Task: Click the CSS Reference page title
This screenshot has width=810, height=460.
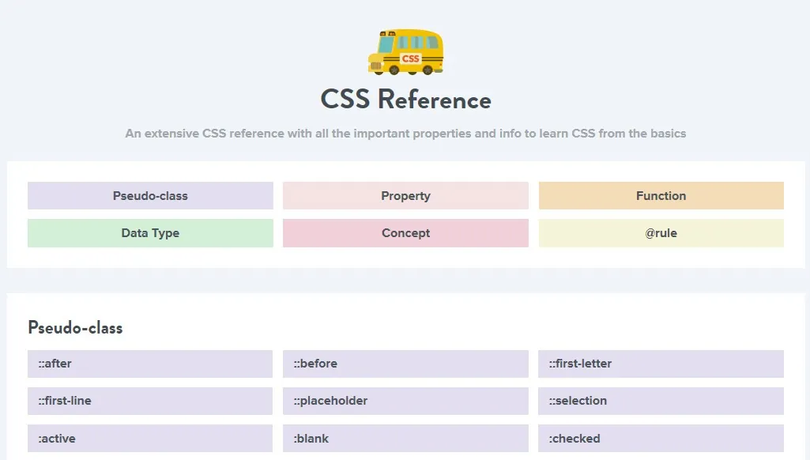Action: tap(405, 100)
